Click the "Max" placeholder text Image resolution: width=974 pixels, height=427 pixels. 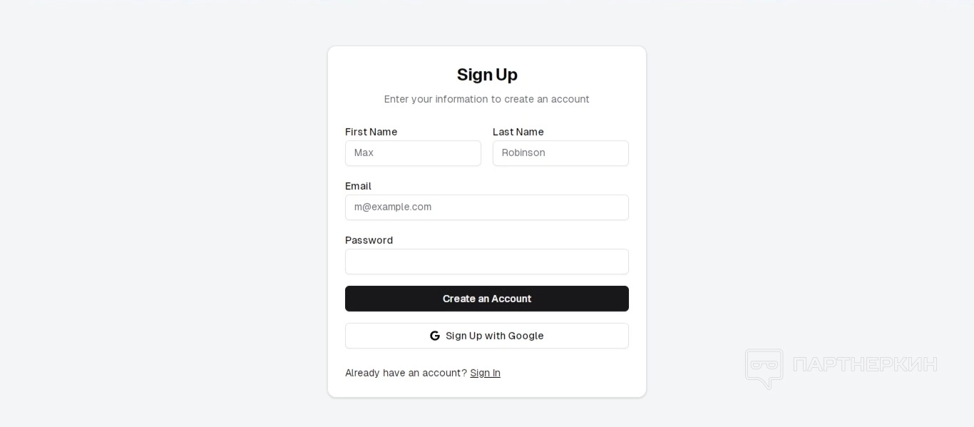click(364, 153)
